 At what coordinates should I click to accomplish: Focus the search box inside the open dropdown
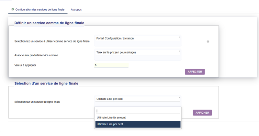(x=138, y=111)
